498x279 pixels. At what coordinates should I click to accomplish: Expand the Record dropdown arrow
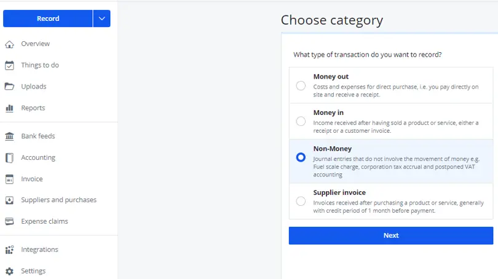tap(101, 18)
